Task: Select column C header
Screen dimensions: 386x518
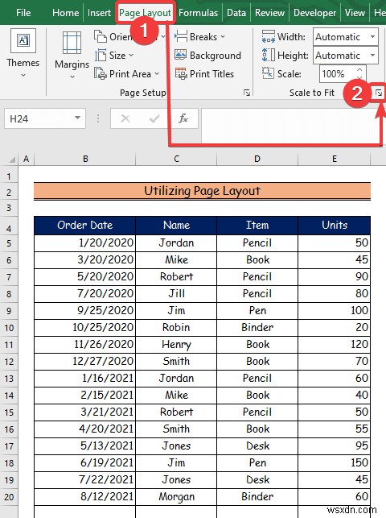Action: tap(176, 159)
